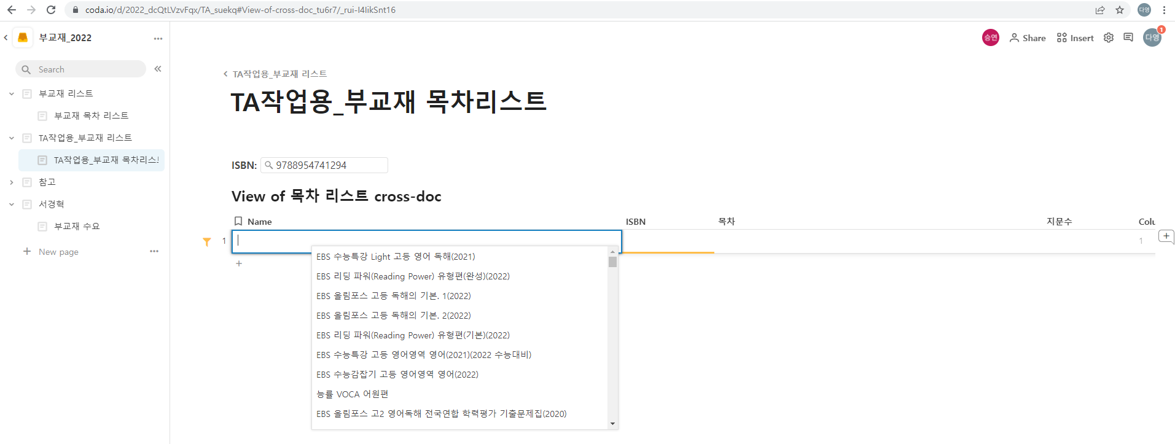Screen dimensions: 1175x444
Task: Open the more options next to New page
Action: (154, 251)
